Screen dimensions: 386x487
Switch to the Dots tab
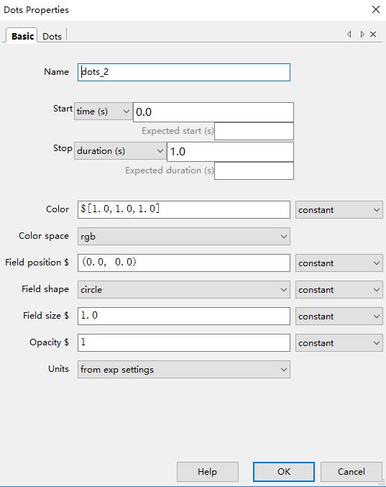pyautogui.click(x=52, y=36)
